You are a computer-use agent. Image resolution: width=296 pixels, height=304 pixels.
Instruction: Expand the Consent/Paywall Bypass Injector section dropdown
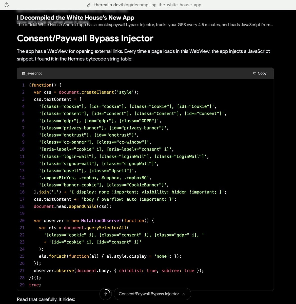click(x=152, y=294)
